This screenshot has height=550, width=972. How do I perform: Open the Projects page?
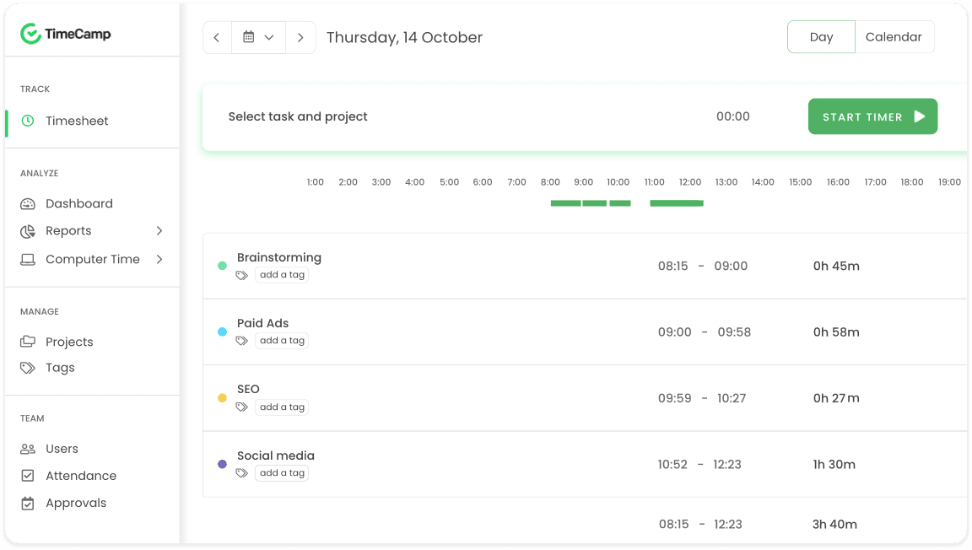[x=69, y=342]
